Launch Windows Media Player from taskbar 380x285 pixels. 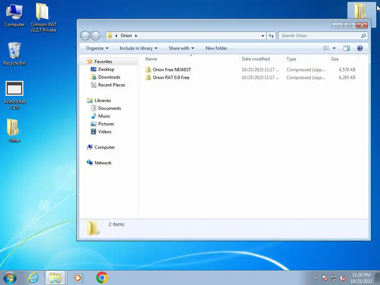point(78,278)
